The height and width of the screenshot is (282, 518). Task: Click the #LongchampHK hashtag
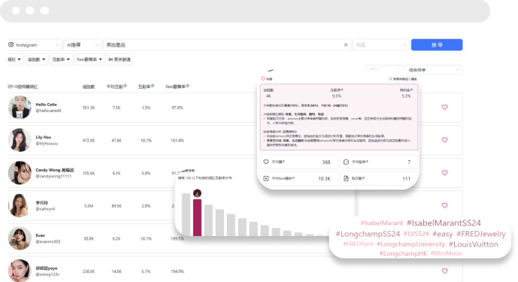tap(403, 253)
